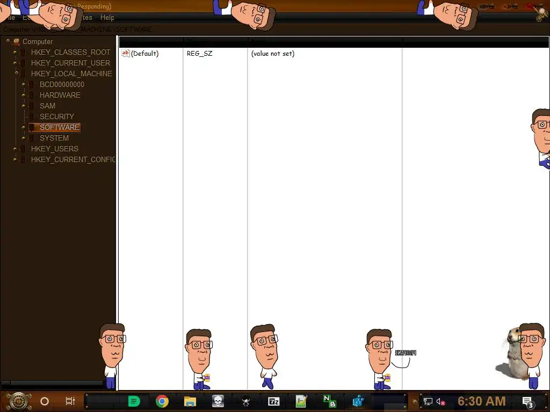This screenshot has width=550, height=412.
Task: Expand the SAM key
Action: pyautogui.click(x=24, y=106)
